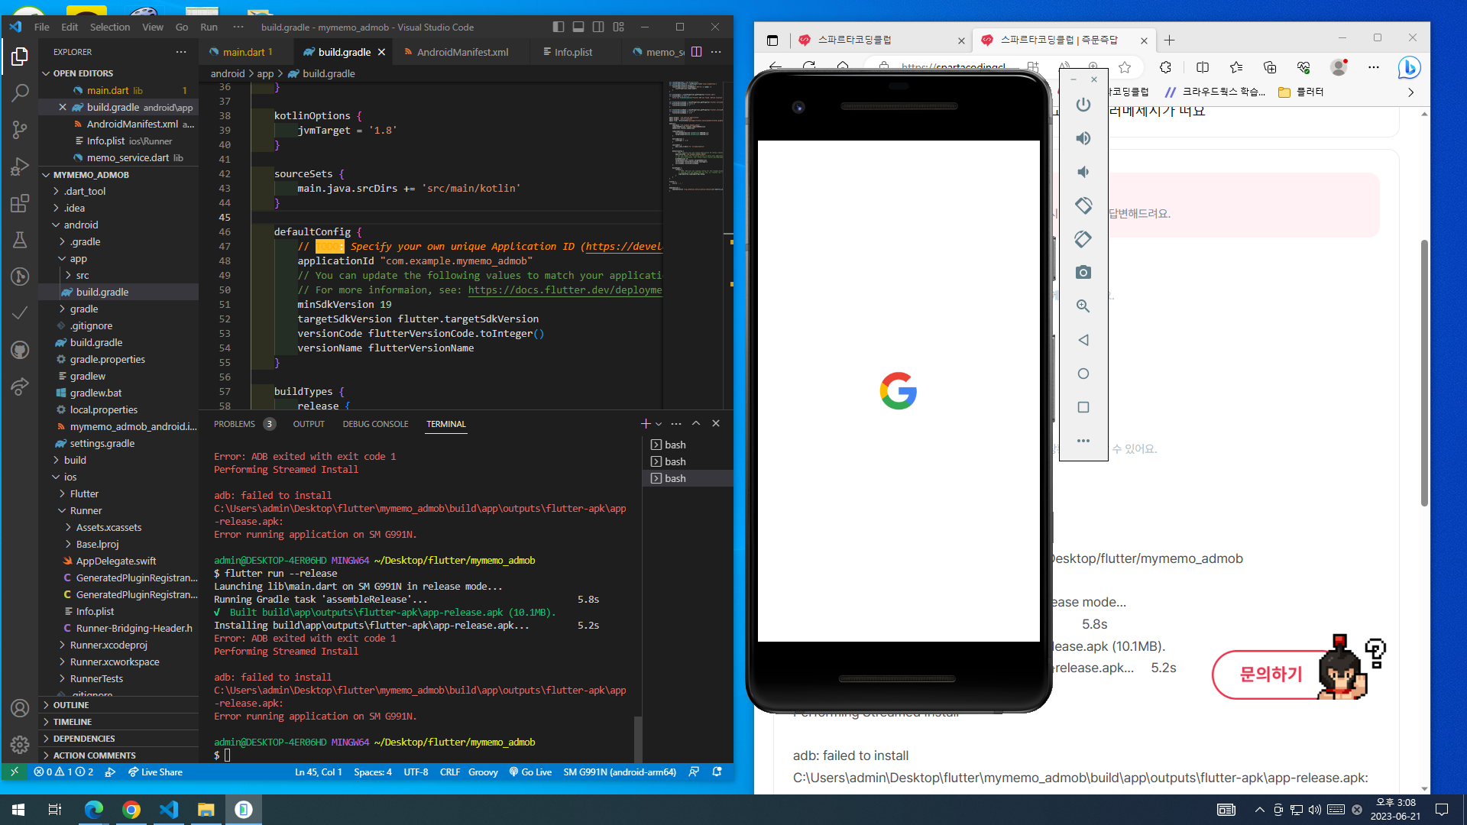Select device SM G991N in status bar
The width and height of the screenshot is (1467, 825).
(x=620, y=772)
